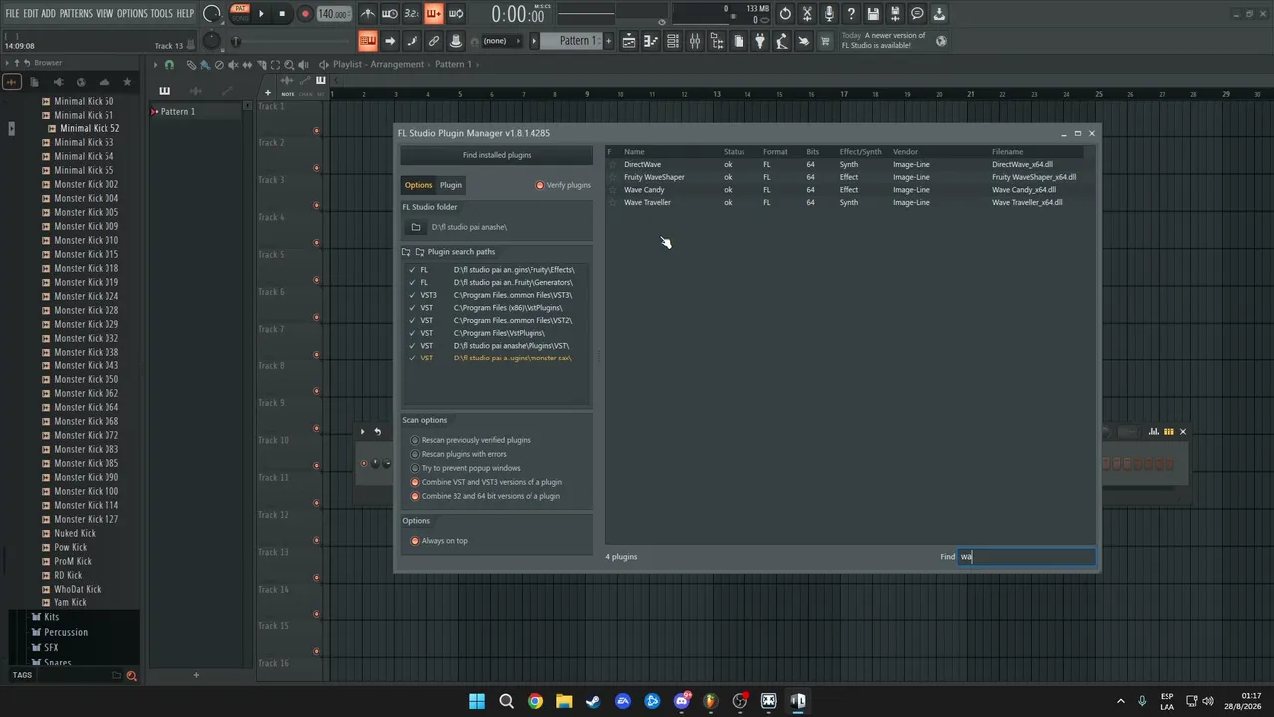The width and height of the screenshot is (1274, 717).
Task: Switch to the Plugin tab
Action: point(451,185)
